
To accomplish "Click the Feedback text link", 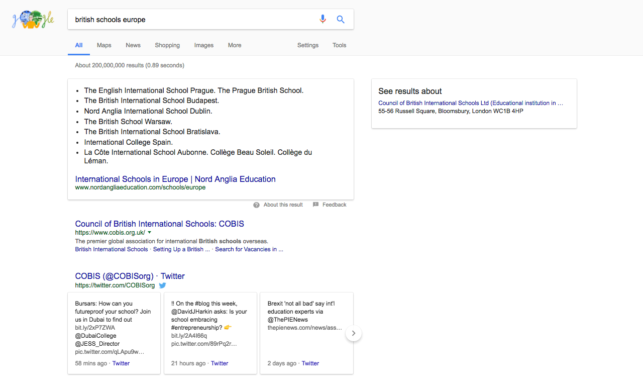I will pyautogui.click(x=335, y=205).
